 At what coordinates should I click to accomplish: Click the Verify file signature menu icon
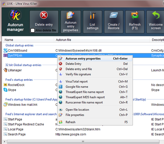(x=61, y=74)
